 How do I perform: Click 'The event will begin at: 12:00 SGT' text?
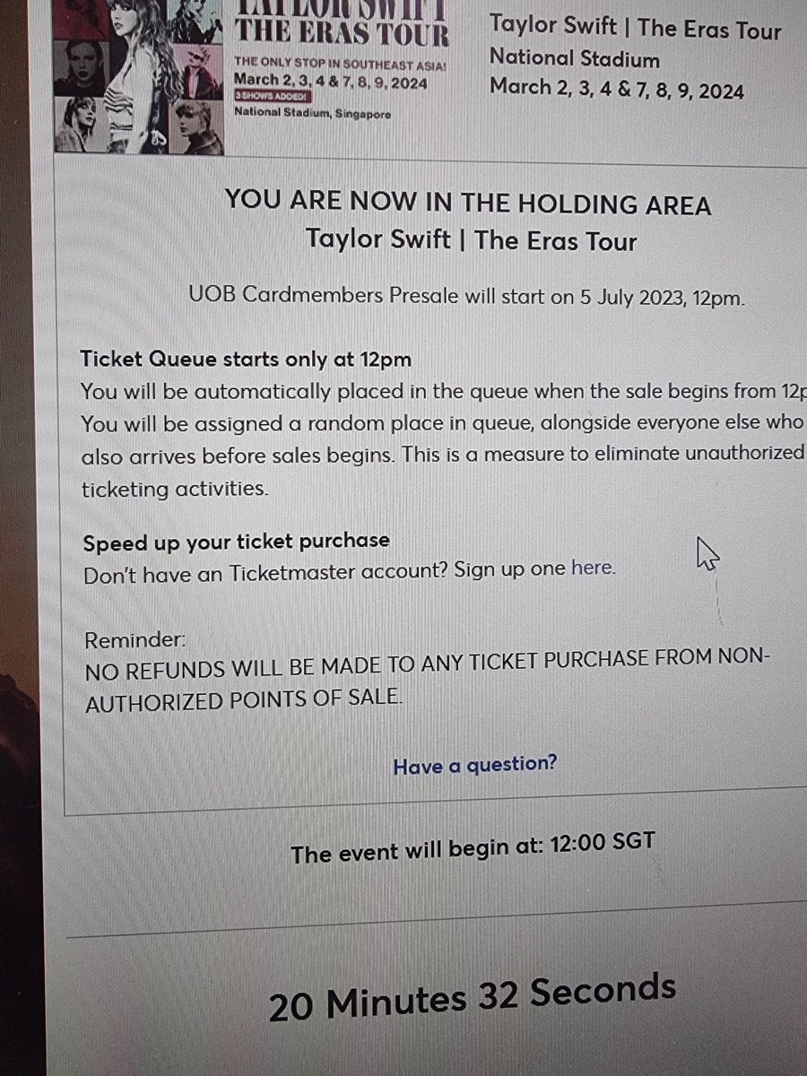pyautogui.click(x=473, y=849)
